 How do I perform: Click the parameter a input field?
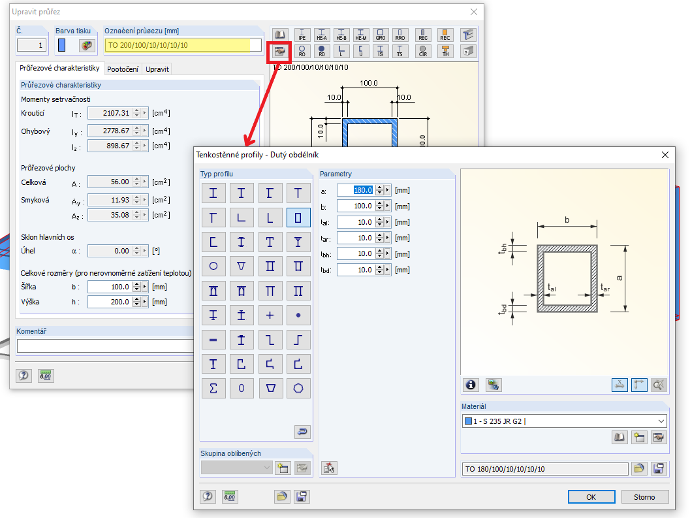pyautogui.click(x=356, y=190)
